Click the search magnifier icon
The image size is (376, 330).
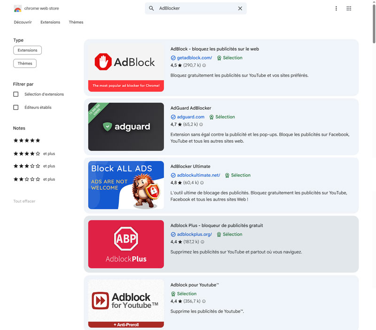point(151,8)
